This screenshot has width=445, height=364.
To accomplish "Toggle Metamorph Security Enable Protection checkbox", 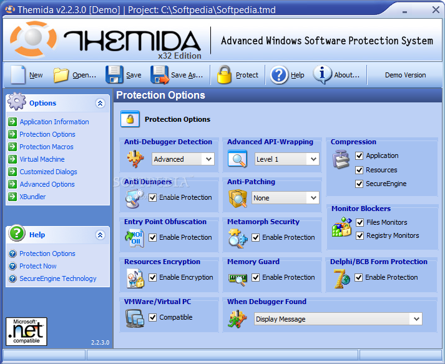I will (x=256, y=237).
